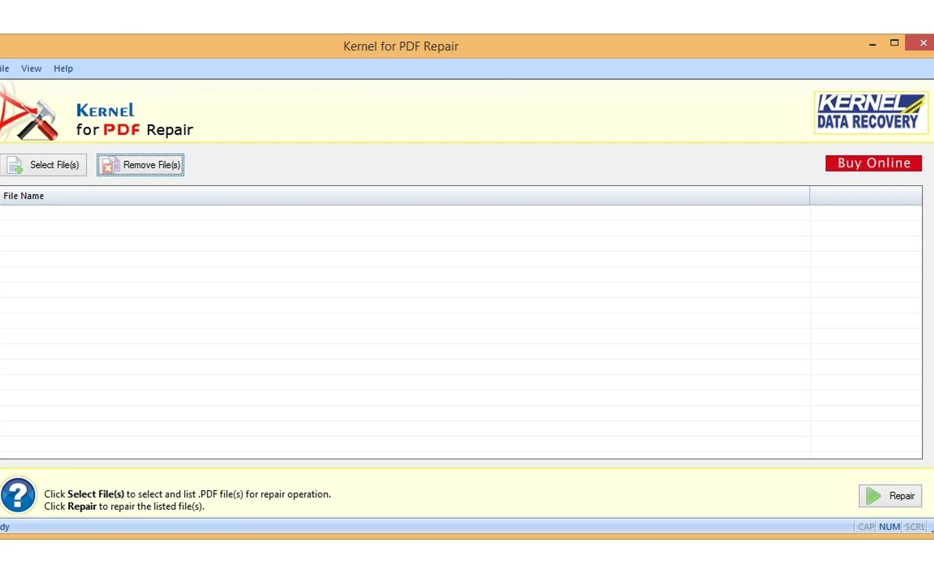This screenshot has height=584, width=934.
Task: Click the Remove File(s) button
Action: click(x=141, y=165)
